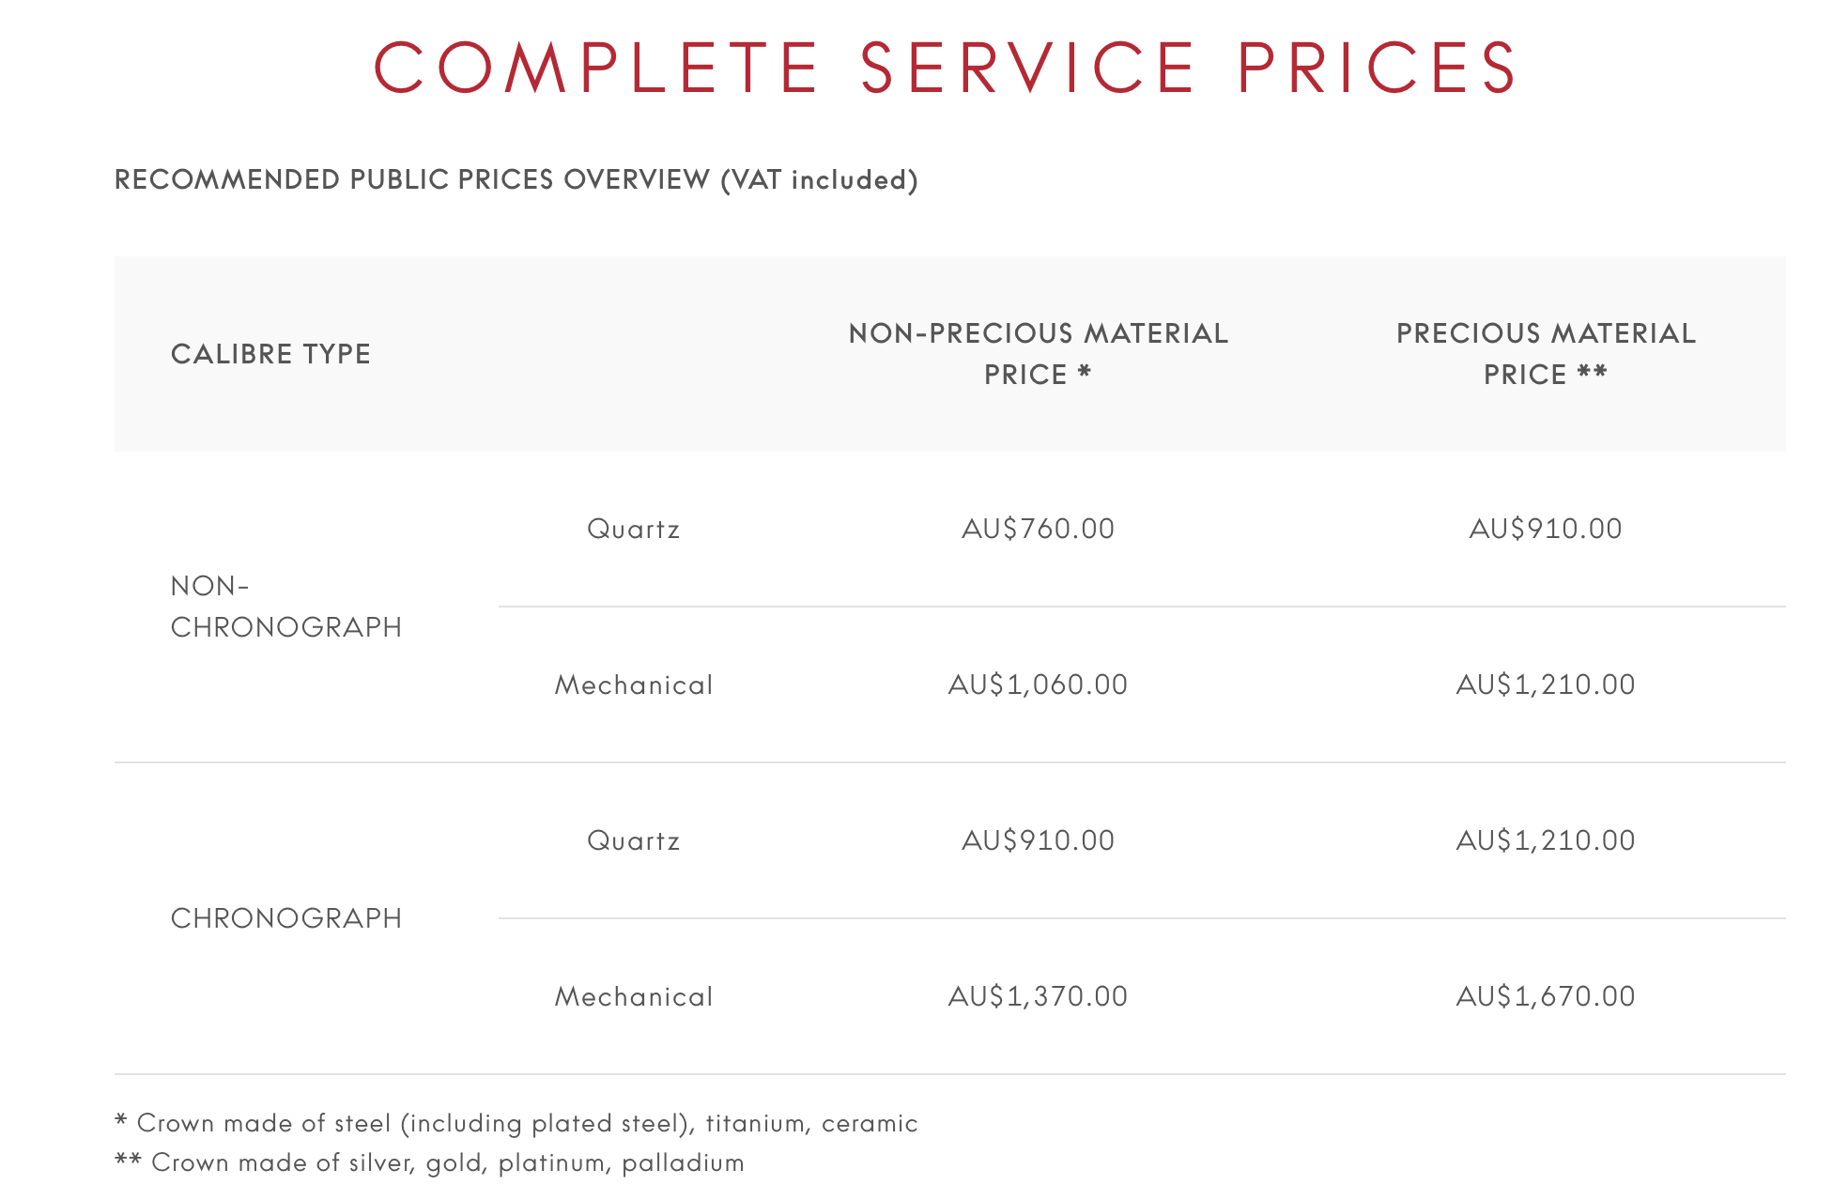Screen dimensions: 1833x1200
Task: Click the Precious Material Price ** column header
Action: [1546, 354]
